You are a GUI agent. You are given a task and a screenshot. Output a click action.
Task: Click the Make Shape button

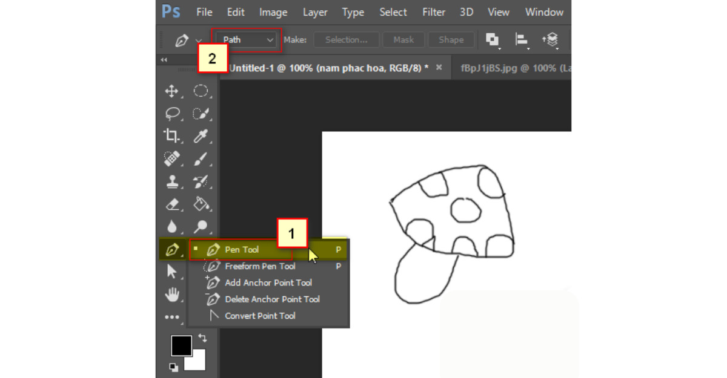[x=451, y=40]
